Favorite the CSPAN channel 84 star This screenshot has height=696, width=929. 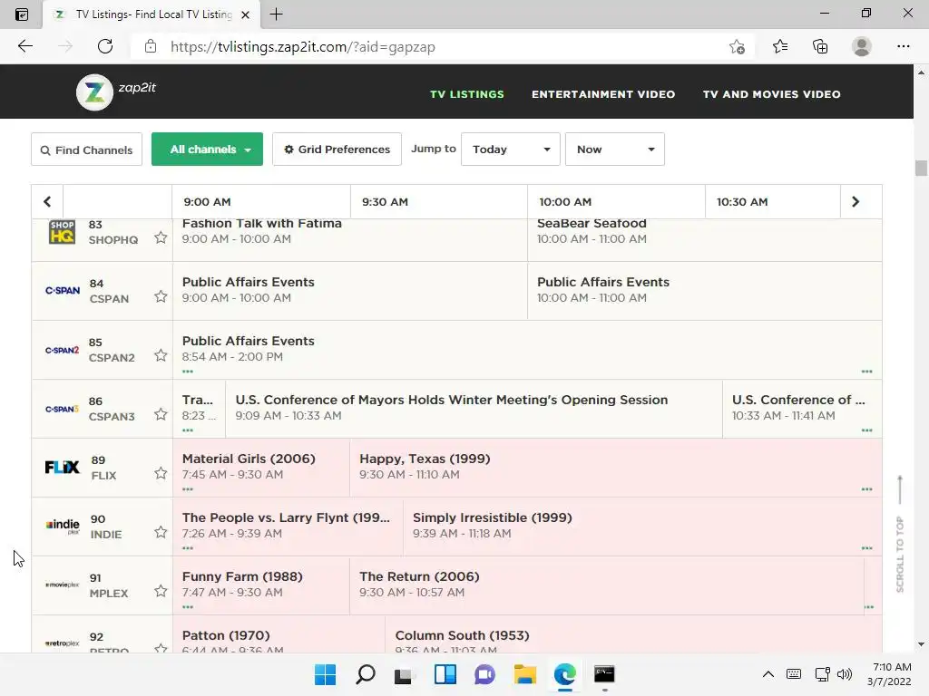click(161, 296)
